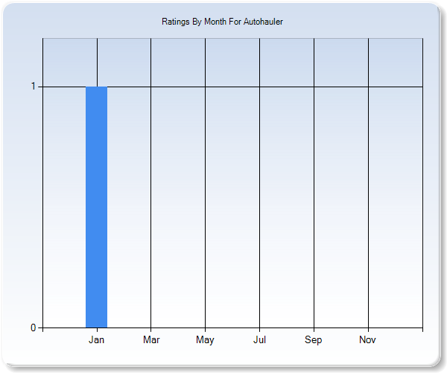Click the 'May' axis label

(205, 340)
